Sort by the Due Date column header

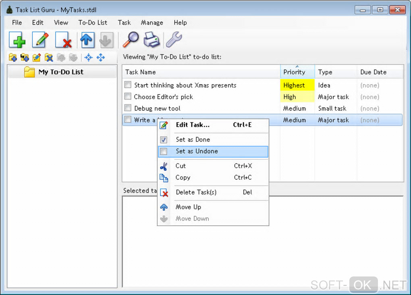pos(380,72)
